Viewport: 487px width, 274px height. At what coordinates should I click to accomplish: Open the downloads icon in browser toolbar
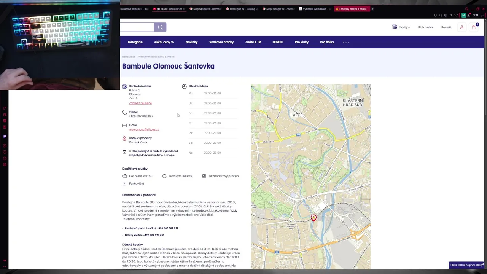(469, 15)
